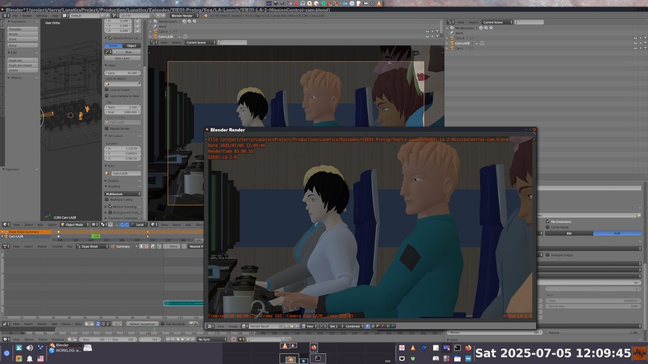The height and width of the screenshot is (364, 648).
Task: Click the Lens value field
Action: (x=123, y=73)
